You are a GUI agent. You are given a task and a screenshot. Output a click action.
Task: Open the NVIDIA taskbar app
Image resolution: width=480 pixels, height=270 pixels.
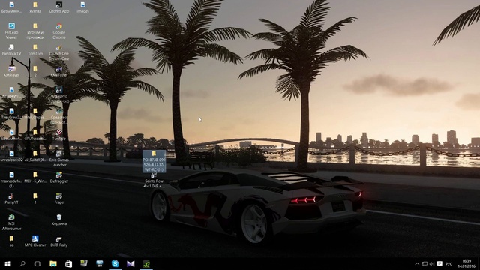pyautogui.click(x=146, y=263)
